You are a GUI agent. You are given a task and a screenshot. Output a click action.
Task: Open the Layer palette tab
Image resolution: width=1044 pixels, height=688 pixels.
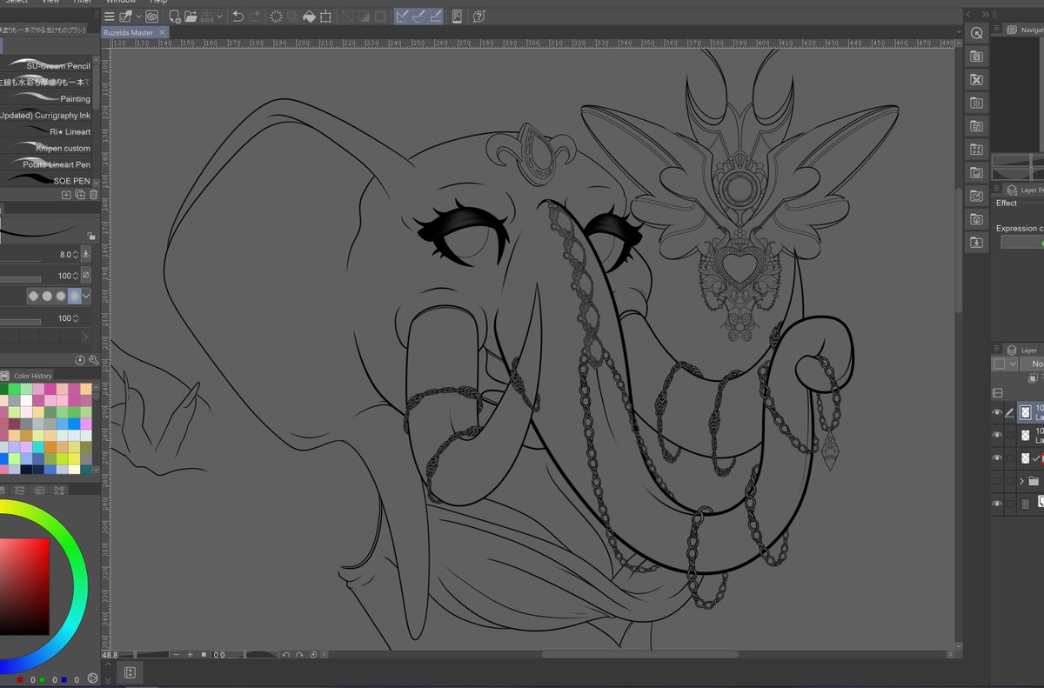click(1024, 350)
